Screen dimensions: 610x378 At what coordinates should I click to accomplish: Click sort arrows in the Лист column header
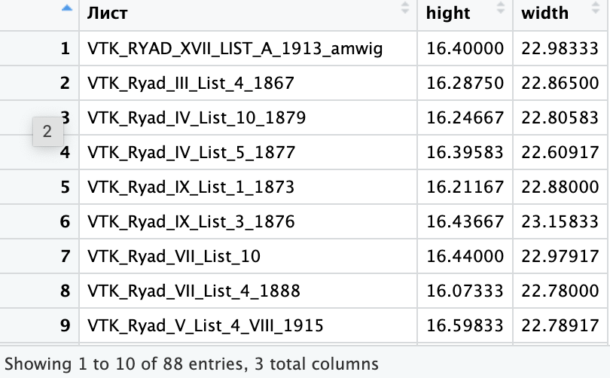click(406, 9)
